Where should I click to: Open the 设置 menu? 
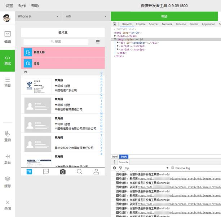9,6
